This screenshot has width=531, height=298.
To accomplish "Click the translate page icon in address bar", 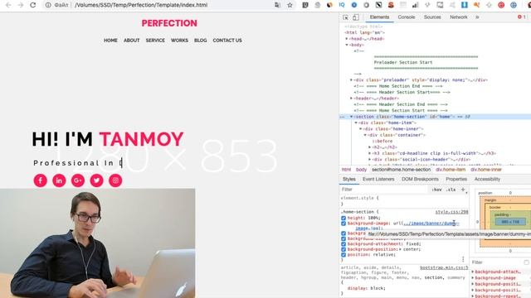I will 277,5.
